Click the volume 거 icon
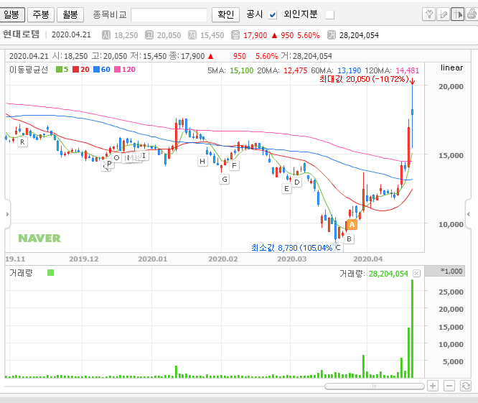 [x=331, y=35]
